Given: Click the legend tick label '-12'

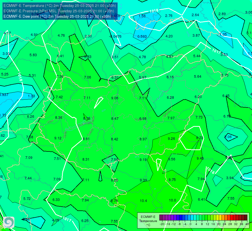Looking at the screenshot, I should click(x=173, y=224).
